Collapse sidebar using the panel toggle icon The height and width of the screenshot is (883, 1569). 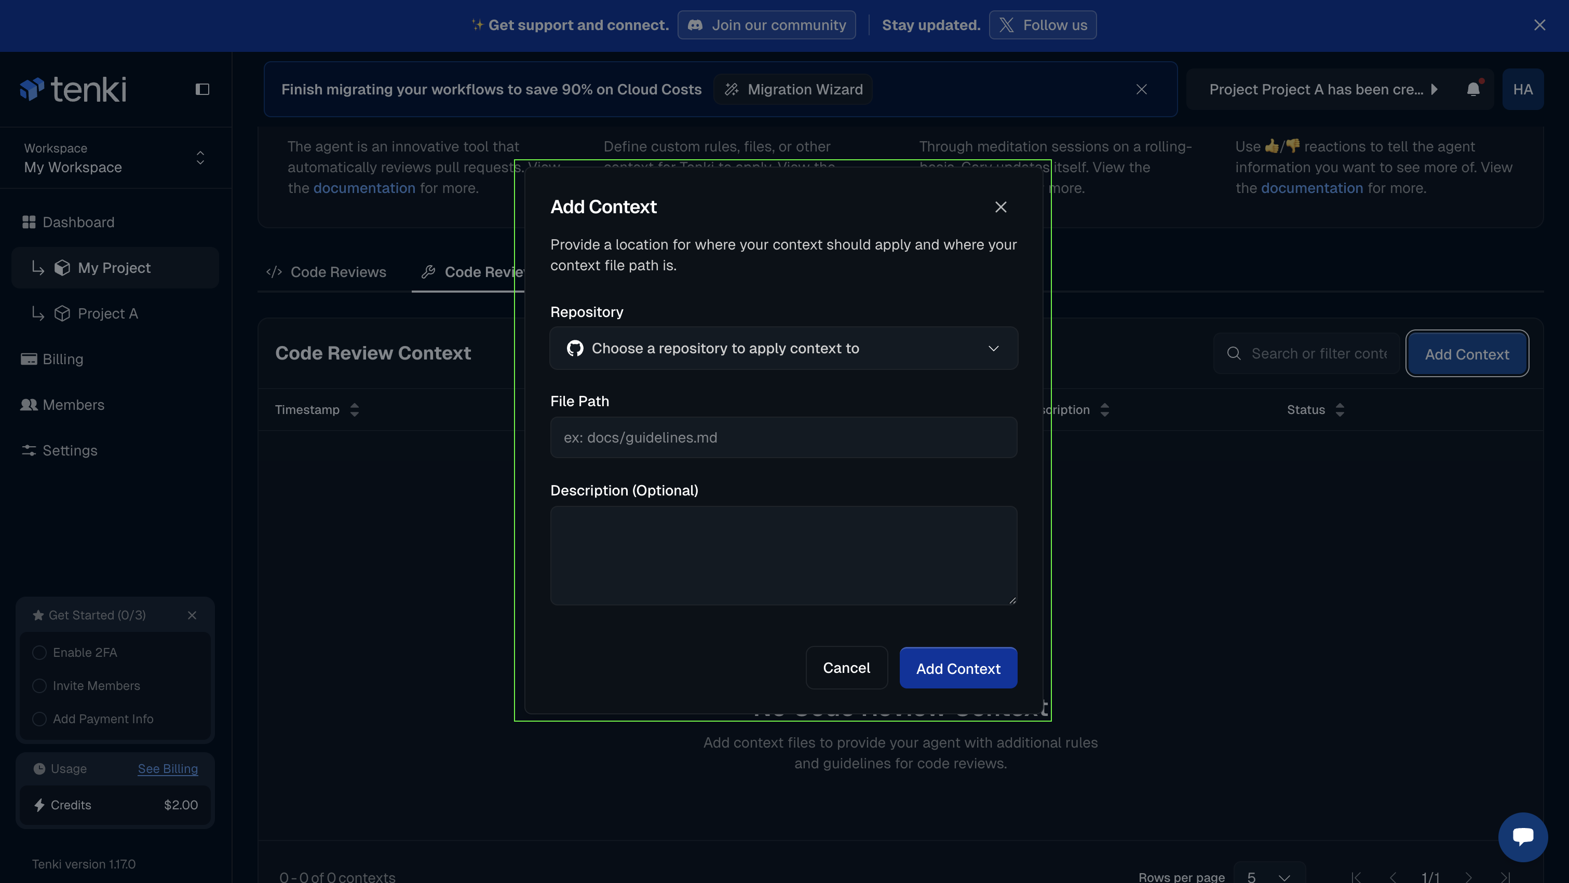(x=202, y=89)
